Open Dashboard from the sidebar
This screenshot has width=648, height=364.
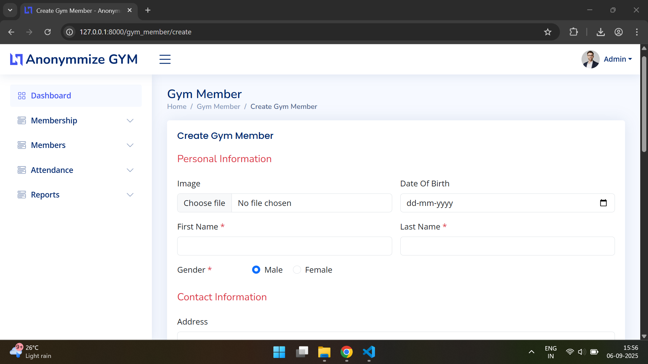(x=76, y=96)
